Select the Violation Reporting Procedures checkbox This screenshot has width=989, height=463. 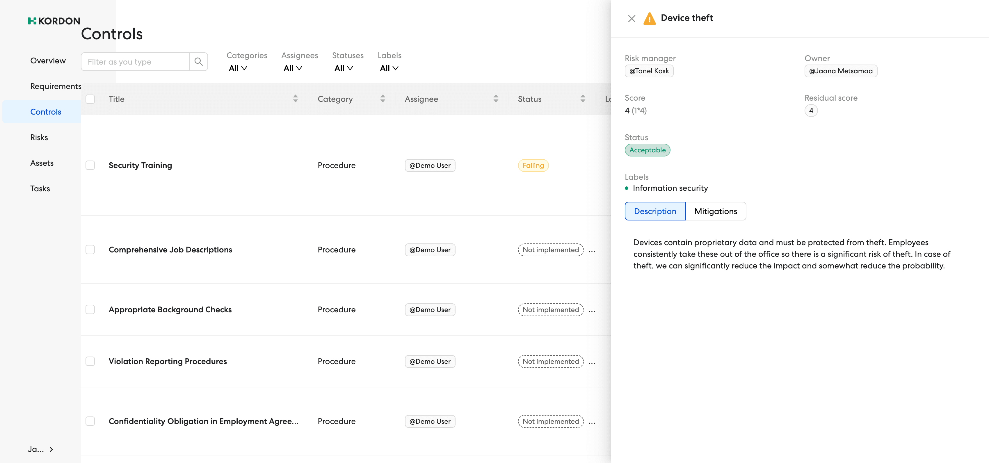[90, 361]
